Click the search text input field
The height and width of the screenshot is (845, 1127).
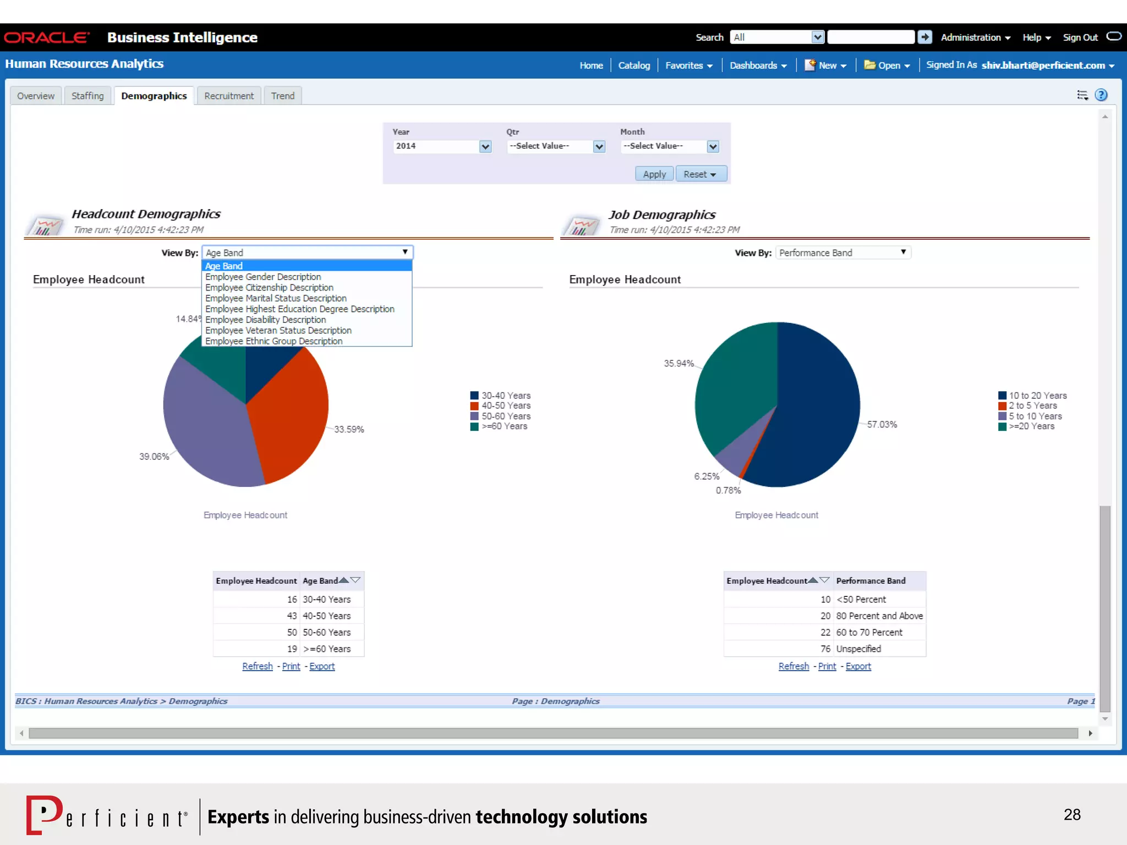coord(871,37)
